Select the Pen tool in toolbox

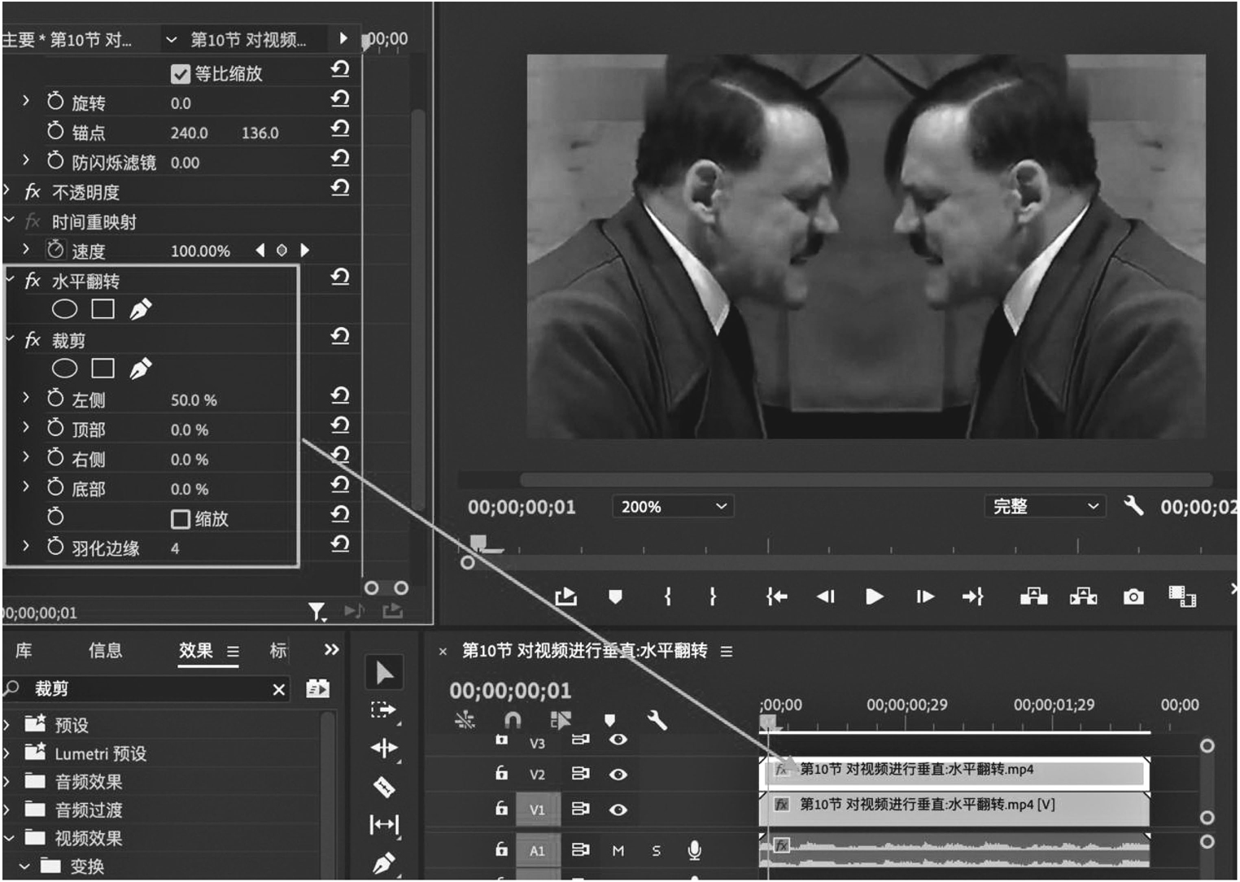pos(384,862)
